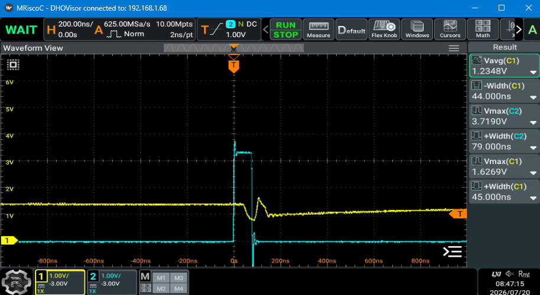Viewport: 540px width, 295px height.
Task: Show previous toolbar items with left arrow
Action: pyautogui.click(x=265, y=29)
